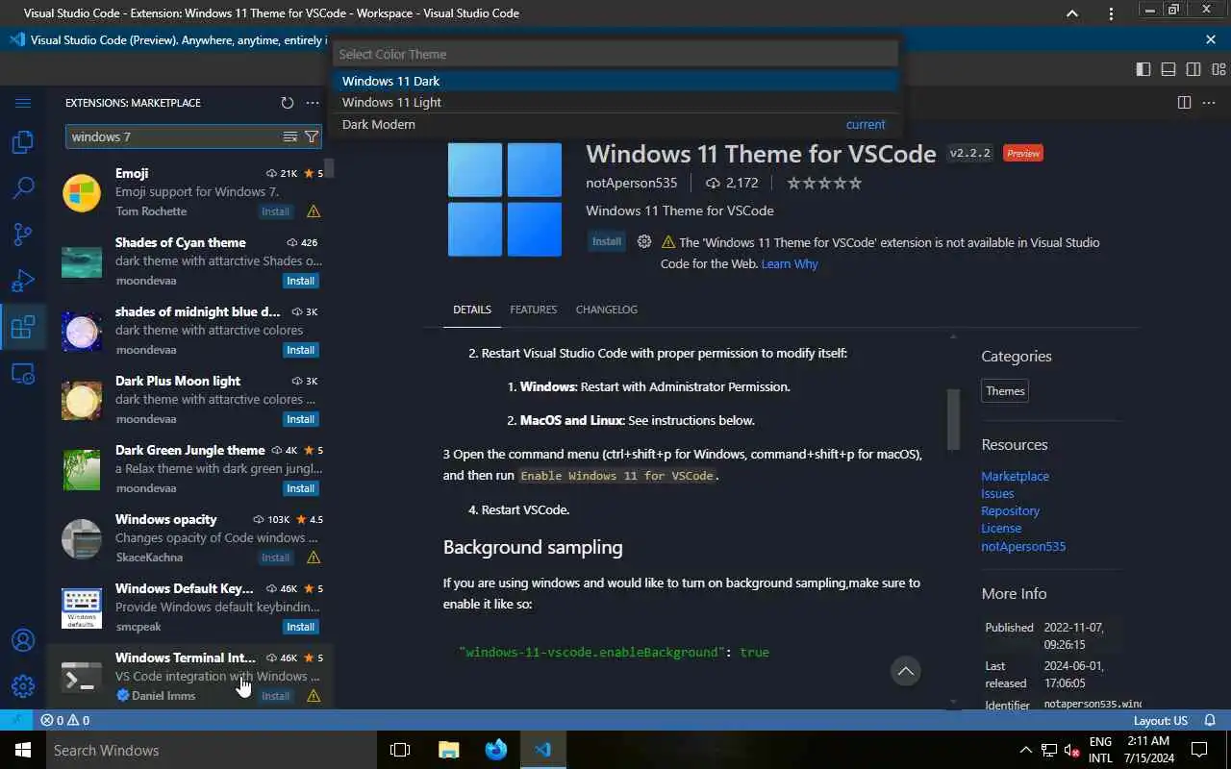The width and height of the screenshot is (1231, 769).
Task: Open the Issues resource link
Action: tap(997, 493)
